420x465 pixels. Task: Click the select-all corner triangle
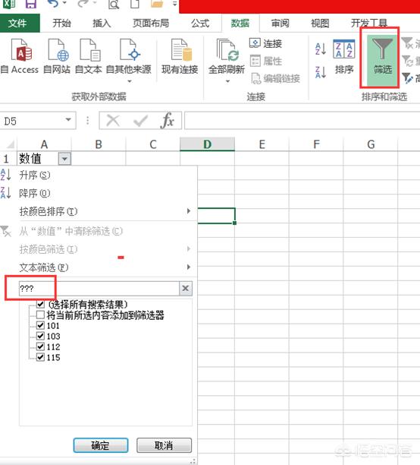pos(9,144)
